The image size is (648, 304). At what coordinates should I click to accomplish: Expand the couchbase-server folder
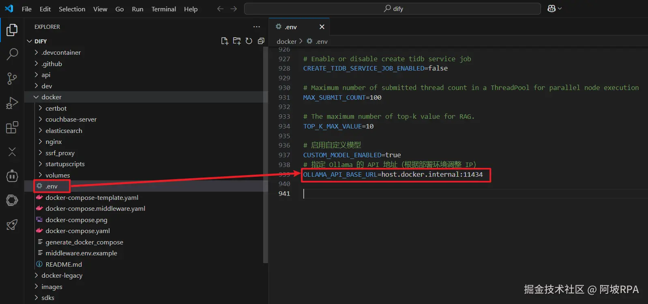(x=146, y=119)
